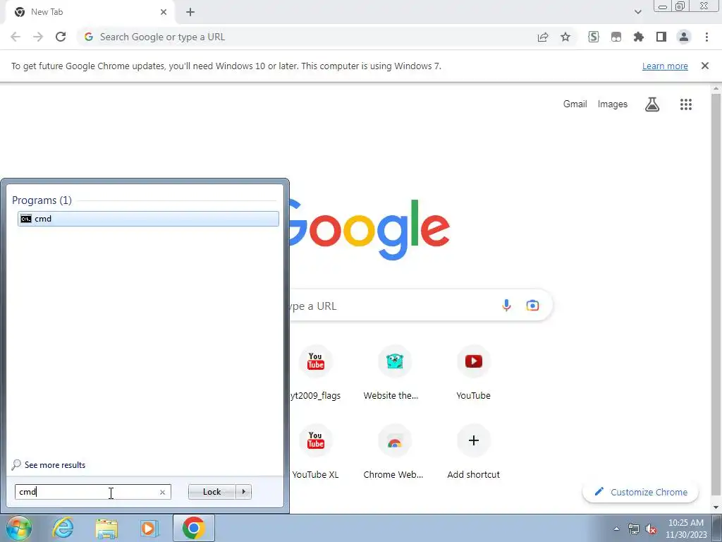Viewport: 722px width, 542px height.
Task: Close the New Tab tab
Action: coord(164,12)
